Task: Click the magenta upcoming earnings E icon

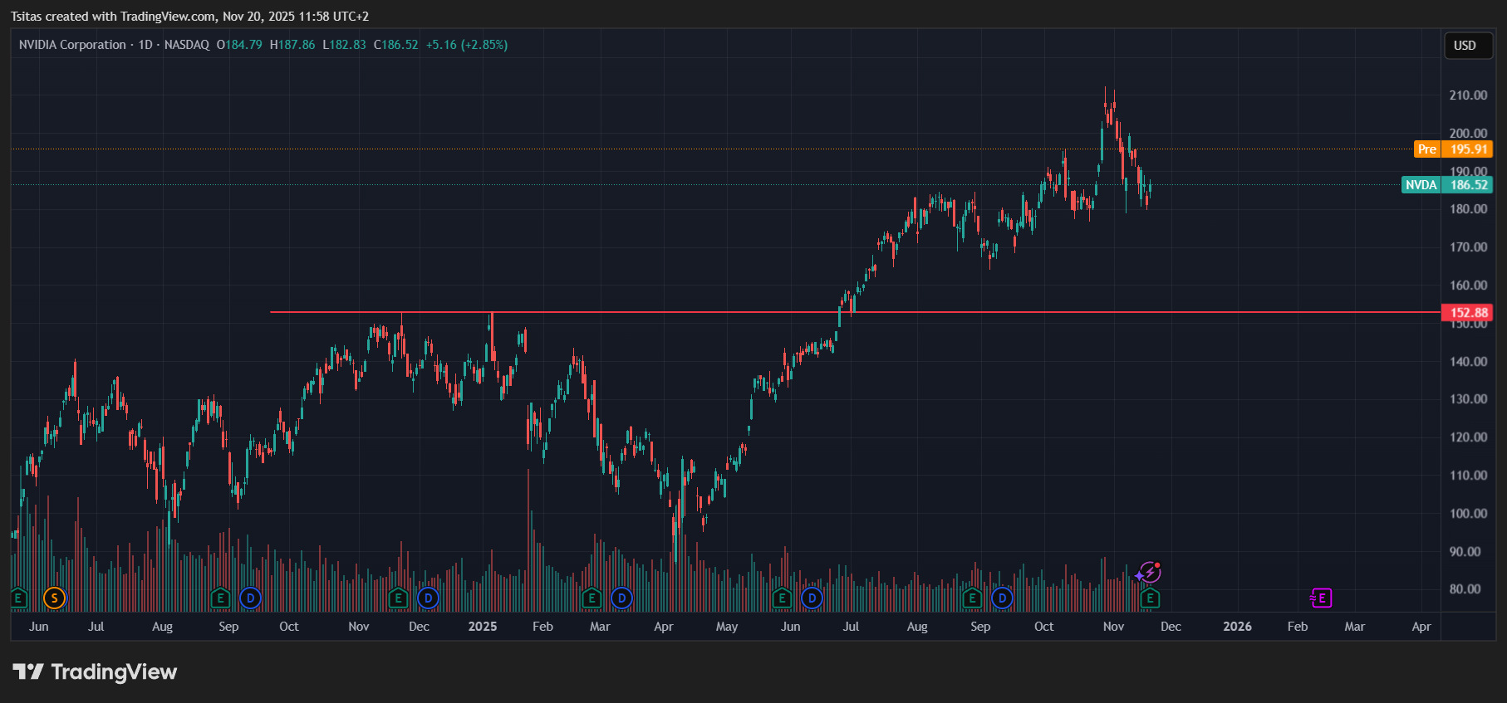Action: tap(1321, 598)
